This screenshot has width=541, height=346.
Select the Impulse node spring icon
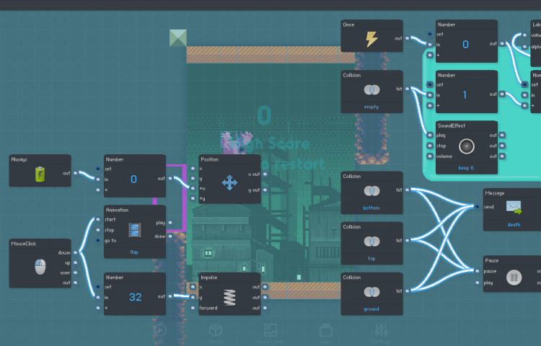pyautogui.click(x=229, y=297)
